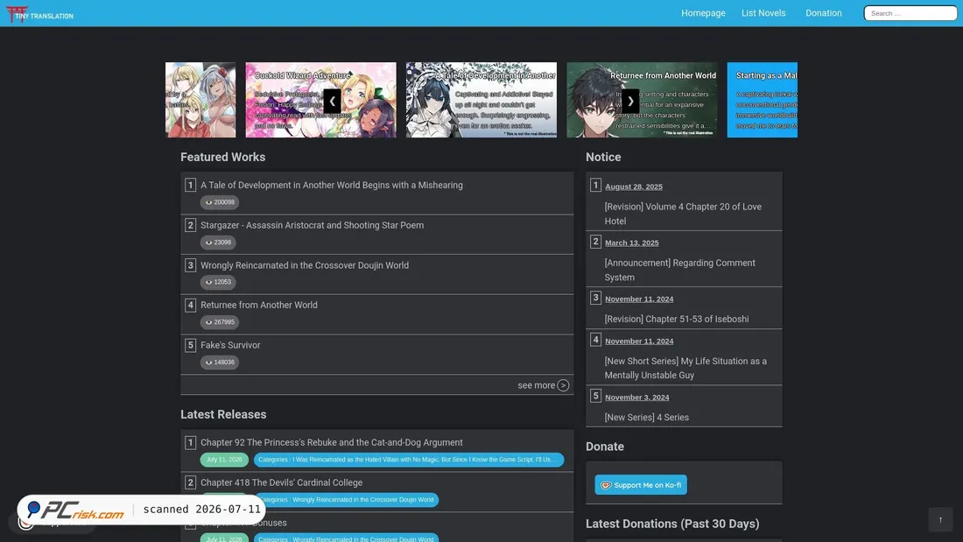Screen dimensions: 963x542
Task: Click the carousel next arrow
Action: point(630,101)
